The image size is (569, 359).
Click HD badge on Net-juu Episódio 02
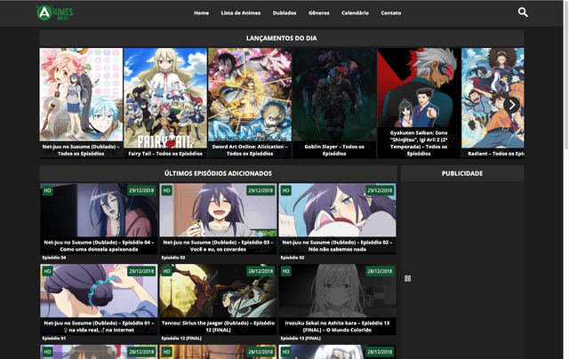285,190
